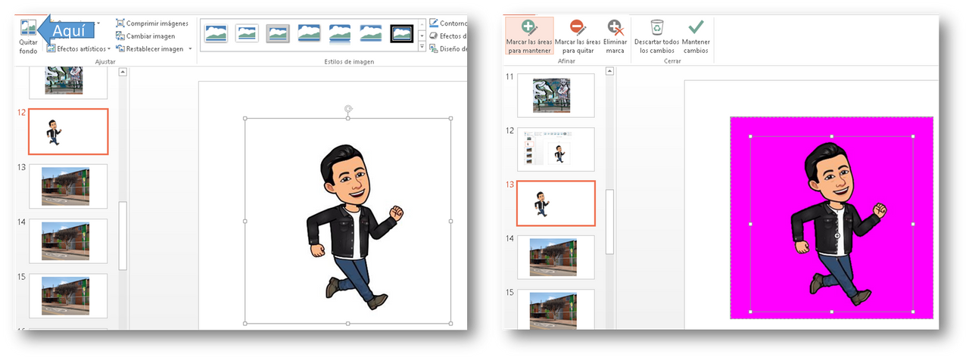This screenshot has width=969, height=360.
Task: Click the scrollbar thumb in right slide panel
Action: [609, 222]
